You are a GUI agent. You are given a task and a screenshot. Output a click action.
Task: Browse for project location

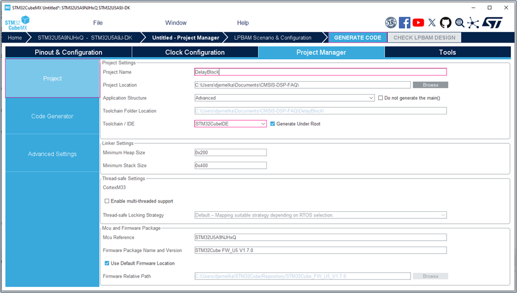coord(430,85)
